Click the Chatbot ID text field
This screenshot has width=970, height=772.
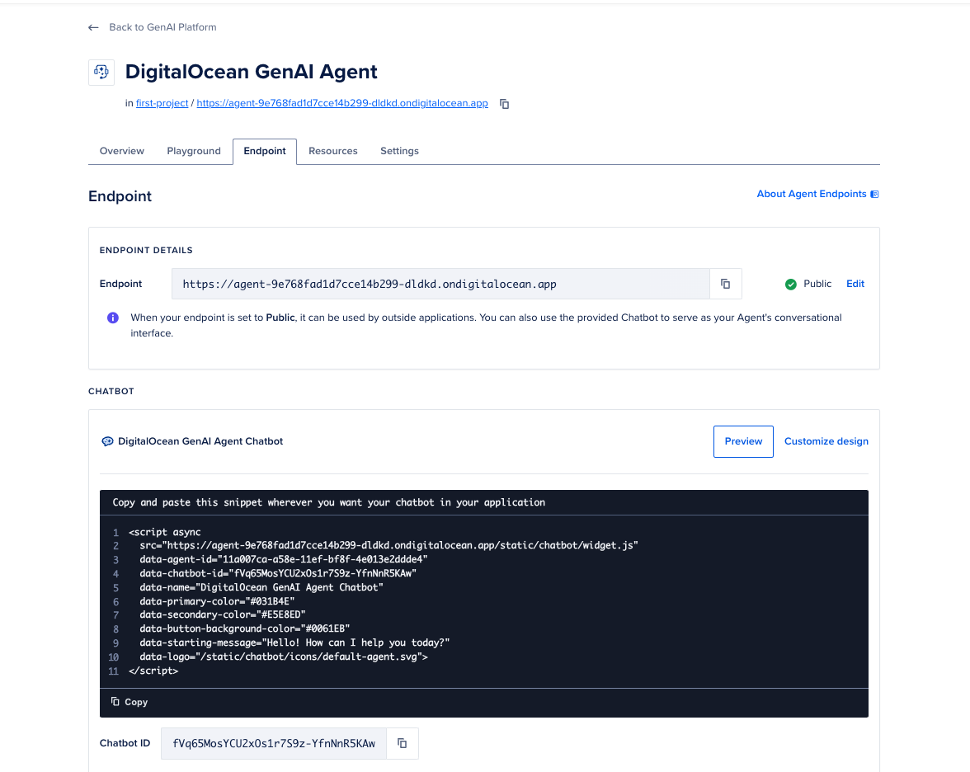tap(273, 743)
